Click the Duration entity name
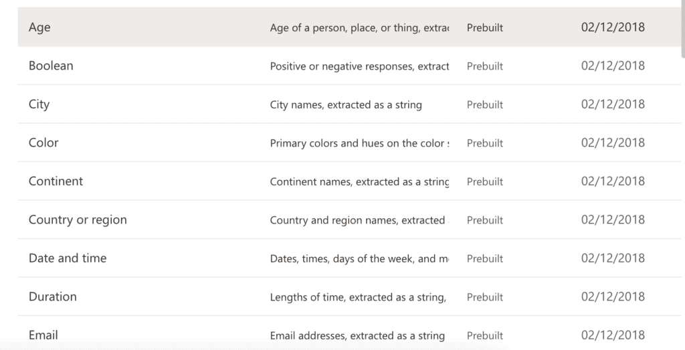Viewport: 685px width, 350px height. tap(52, 296)
